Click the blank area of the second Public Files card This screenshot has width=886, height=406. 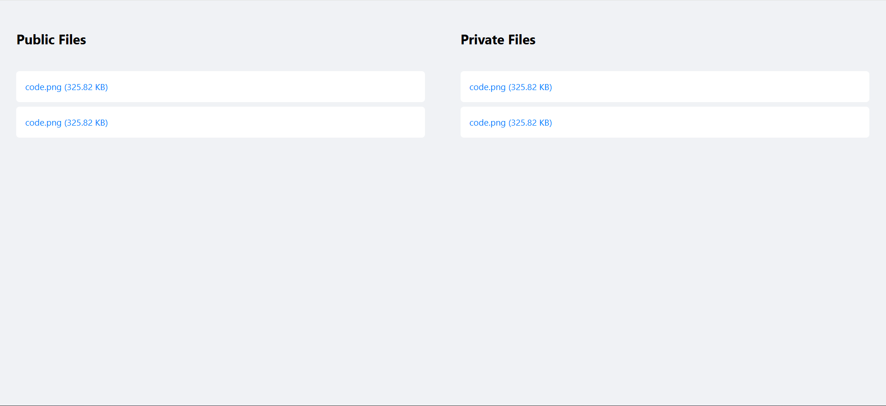point(277,122)
